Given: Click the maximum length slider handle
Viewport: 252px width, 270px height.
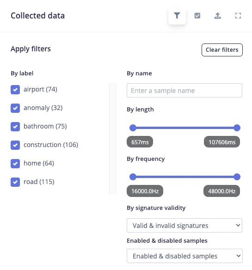Looking at the screenshot, I should pyautogui.click(x=237, y=128).
